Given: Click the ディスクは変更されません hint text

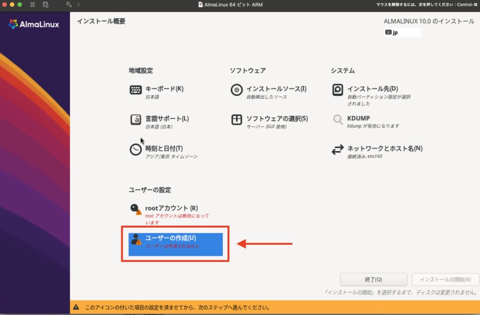Looking at the screenshot, I should pyautogui.click(x=401, y=293).
